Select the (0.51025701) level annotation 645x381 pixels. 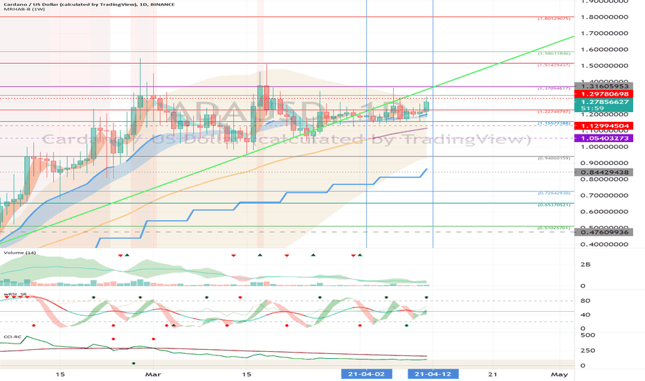point(554,228)
